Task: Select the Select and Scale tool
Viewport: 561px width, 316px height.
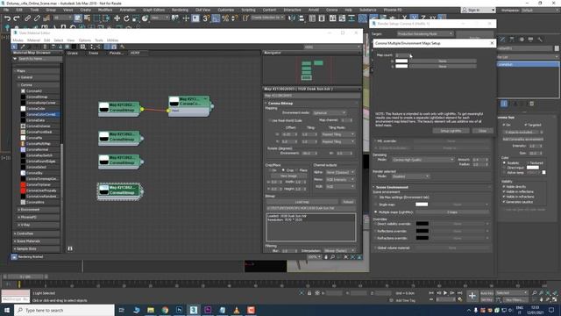Action: 136,18
